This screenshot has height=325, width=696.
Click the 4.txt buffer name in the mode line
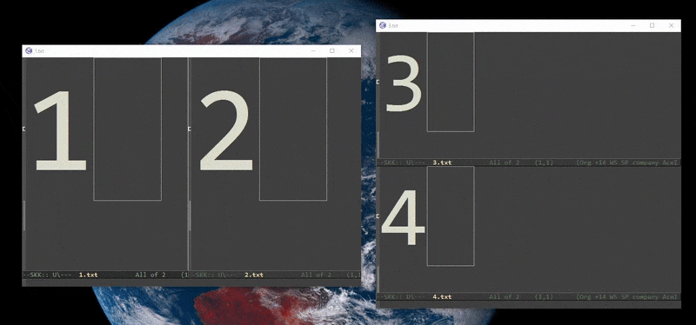(442, 296)
